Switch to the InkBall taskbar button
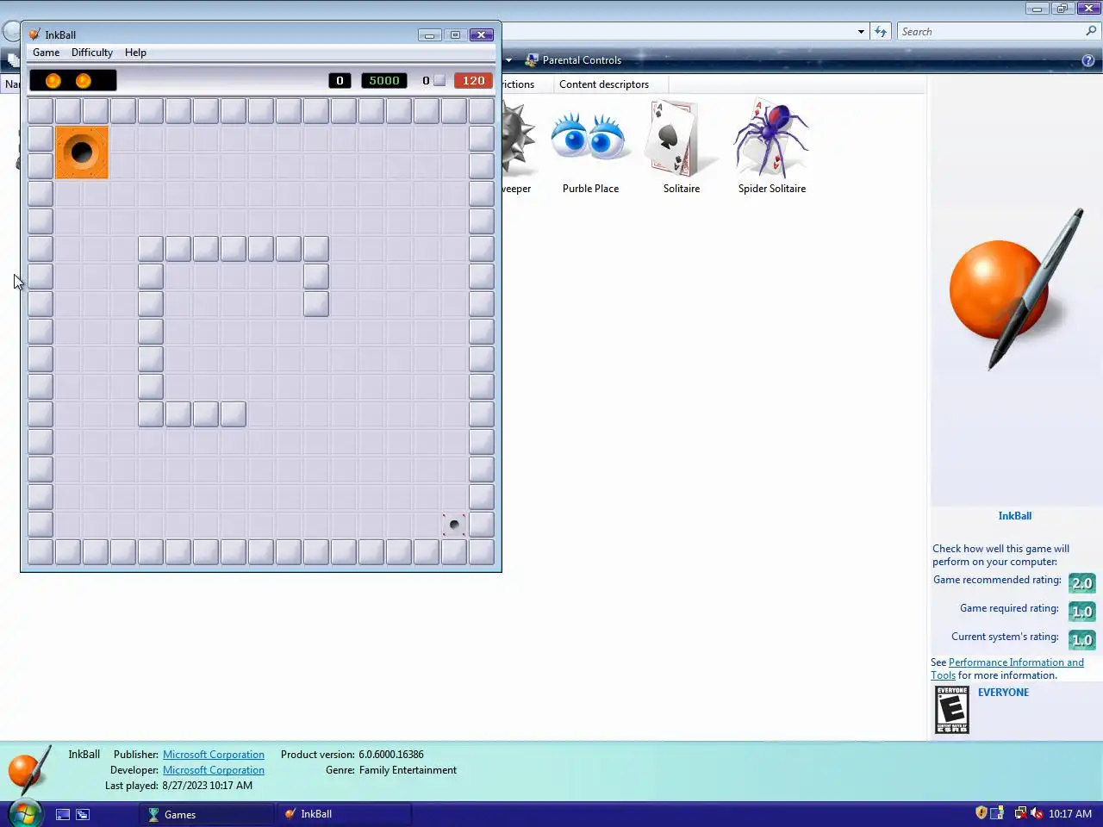Screen dimensions: 1103x827 coord(345,814)
